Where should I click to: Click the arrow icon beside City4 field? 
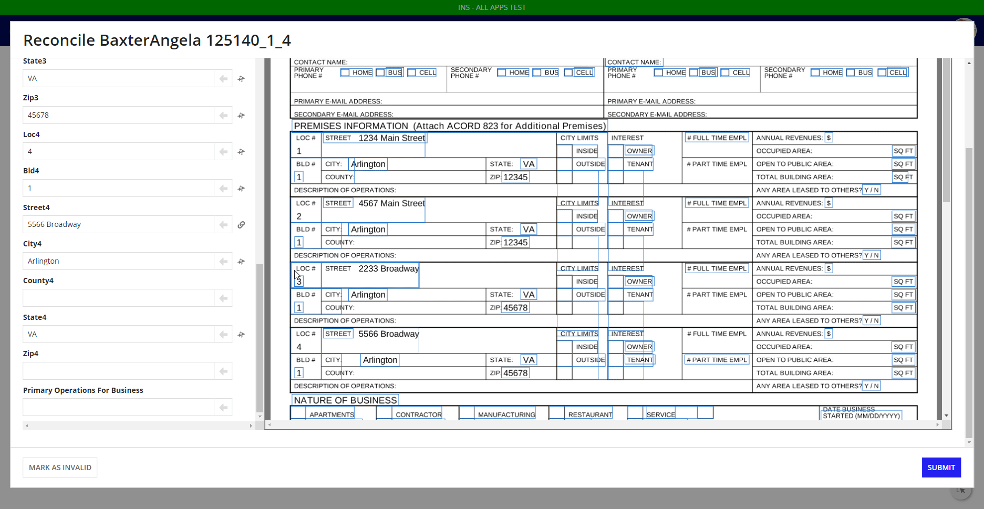[223, 261]
